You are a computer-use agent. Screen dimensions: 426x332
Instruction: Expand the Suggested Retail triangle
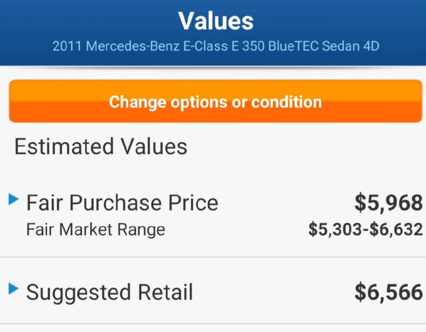[14, 288]
